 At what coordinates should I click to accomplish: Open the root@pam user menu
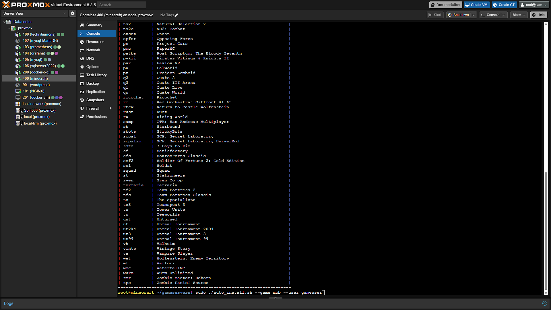tap(534, 5)
